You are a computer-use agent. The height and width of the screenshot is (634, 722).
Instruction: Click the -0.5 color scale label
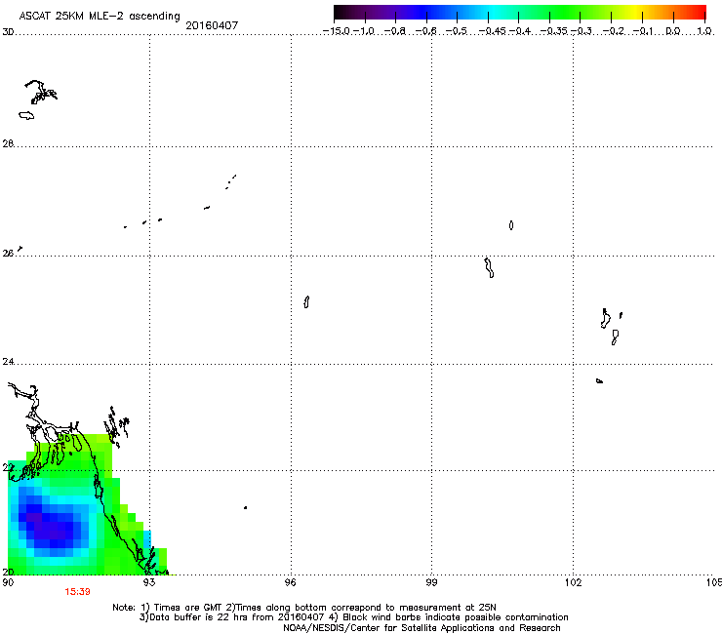coord(457,31)
